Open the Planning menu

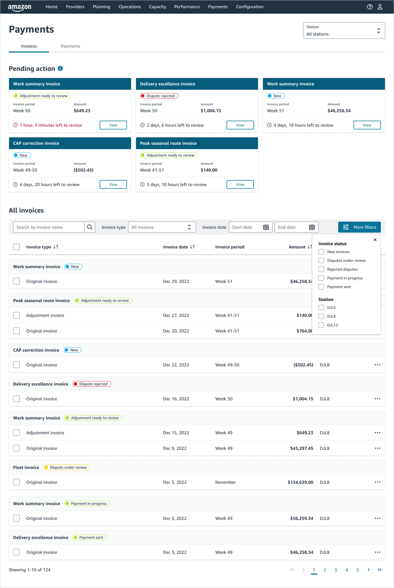click(x=102, y=7)
